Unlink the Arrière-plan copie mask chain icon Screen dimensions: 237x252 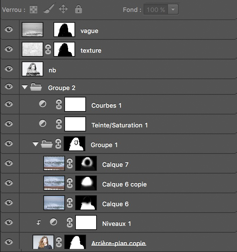click(x=59, y=242)
